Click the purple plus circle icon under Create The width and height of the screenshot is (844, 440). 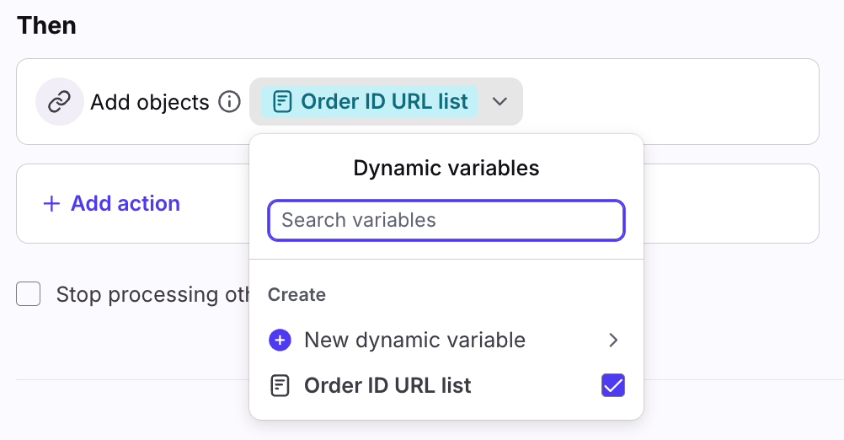pyautogui.click(x=280, y=340)
